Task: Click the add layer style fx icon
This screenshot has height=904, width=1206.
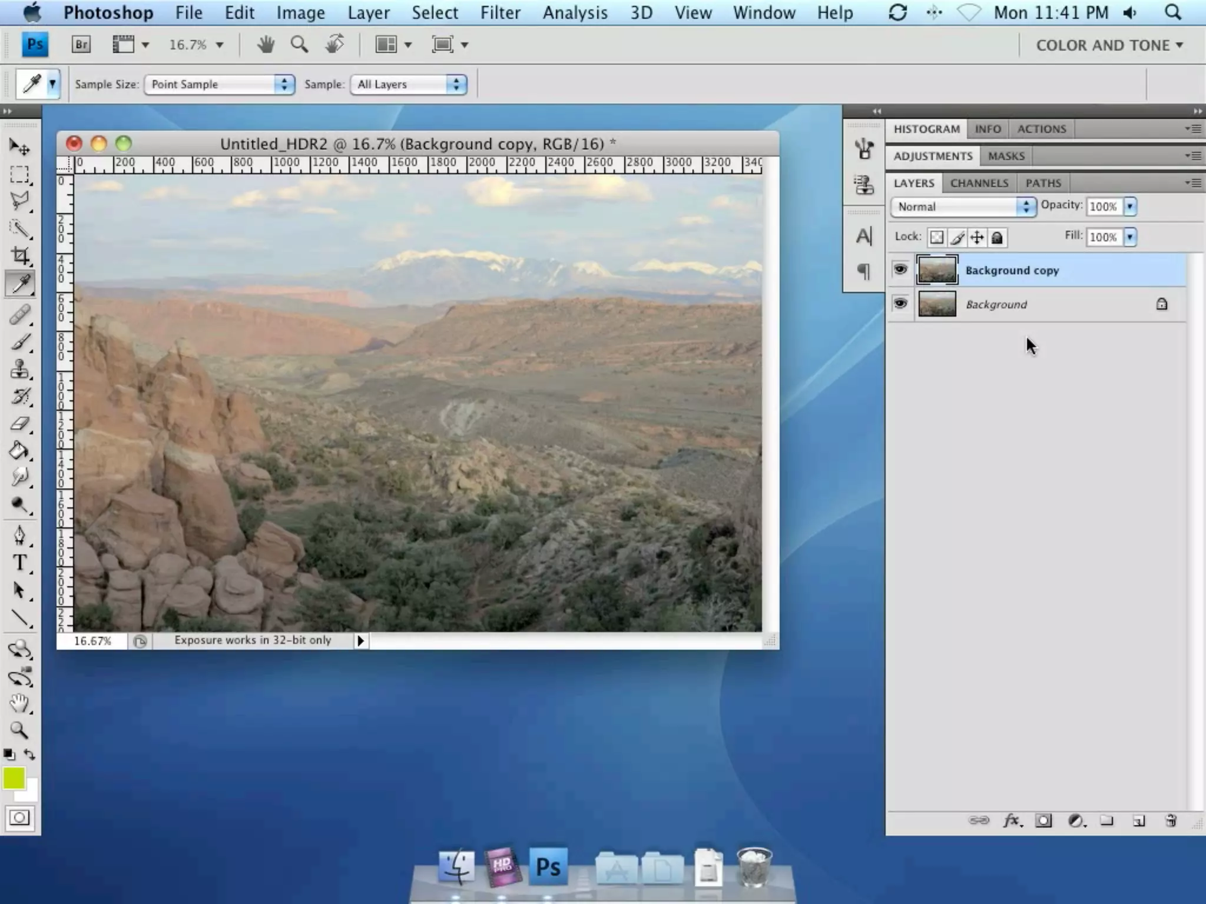Action: pos(1012,821)
